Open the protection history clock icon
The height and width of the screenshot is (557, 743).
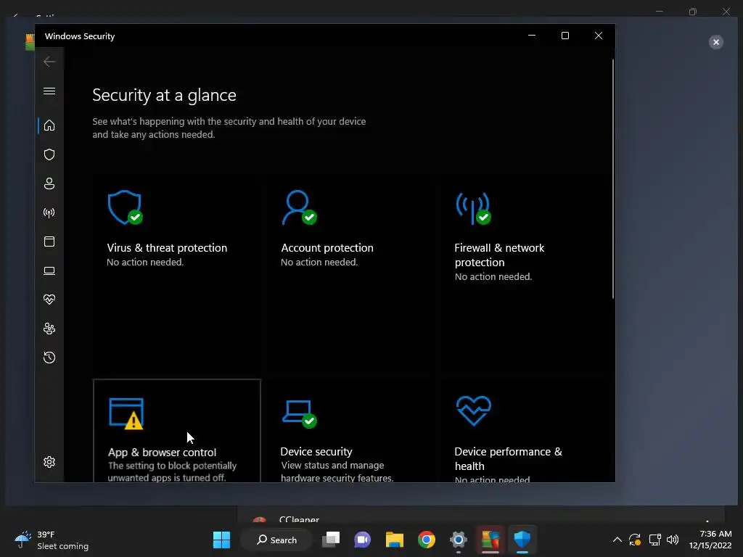tap(49, 358)
